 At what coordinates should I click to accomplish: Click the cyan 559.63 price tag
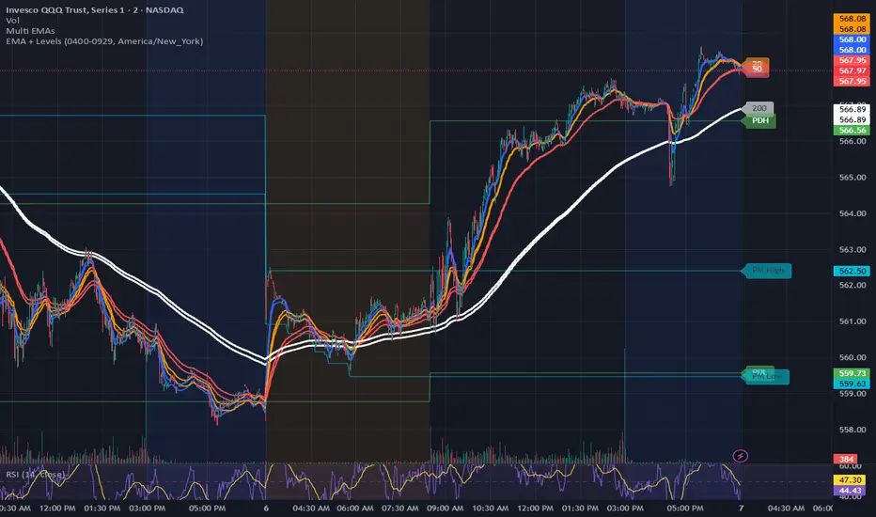(852, 384)
